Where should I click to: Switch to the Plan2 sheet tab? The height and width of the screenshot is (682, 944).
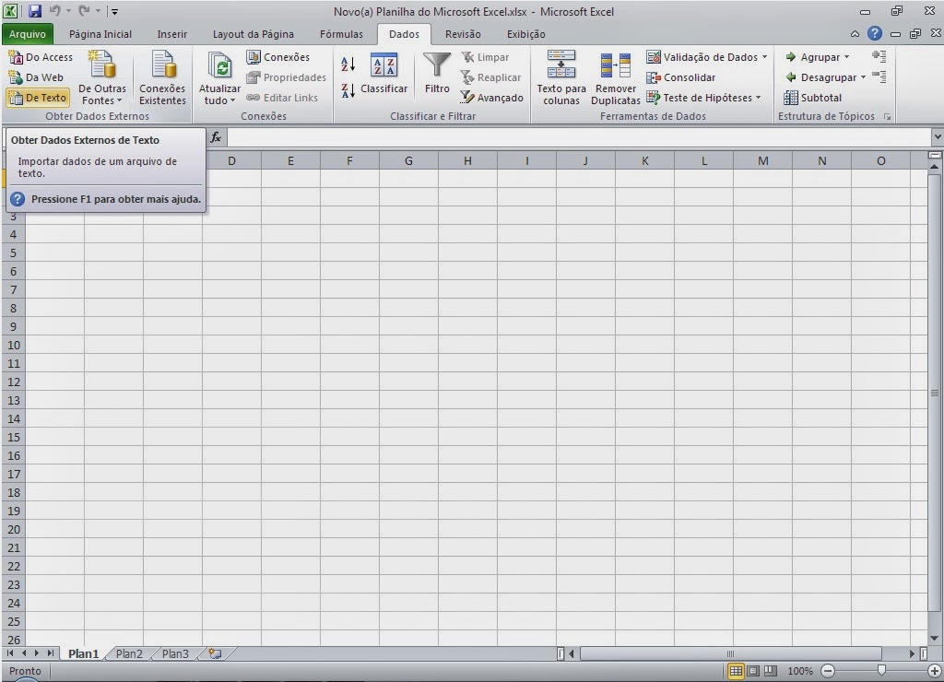point(129,653)
